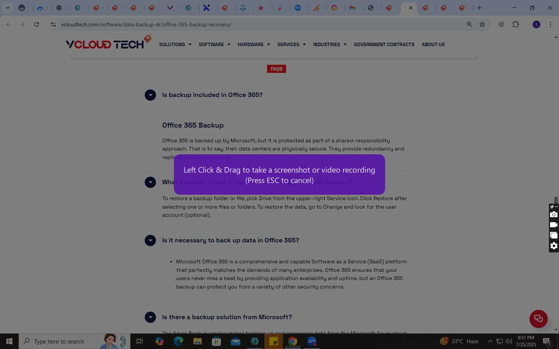Open Microsoft Edge from the taskbar

pos(178,341)
